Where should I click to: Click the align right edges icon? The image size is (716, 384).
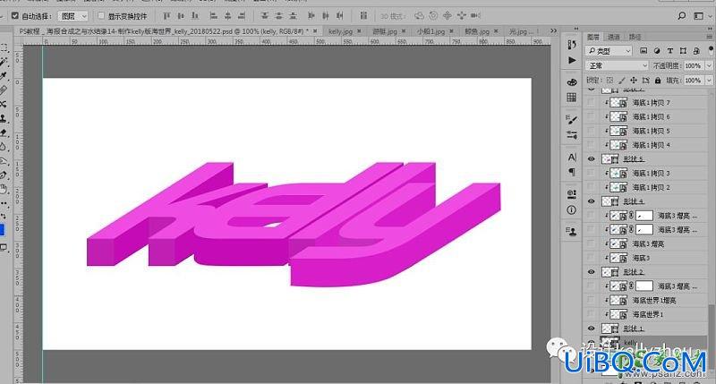pos(242,16)
